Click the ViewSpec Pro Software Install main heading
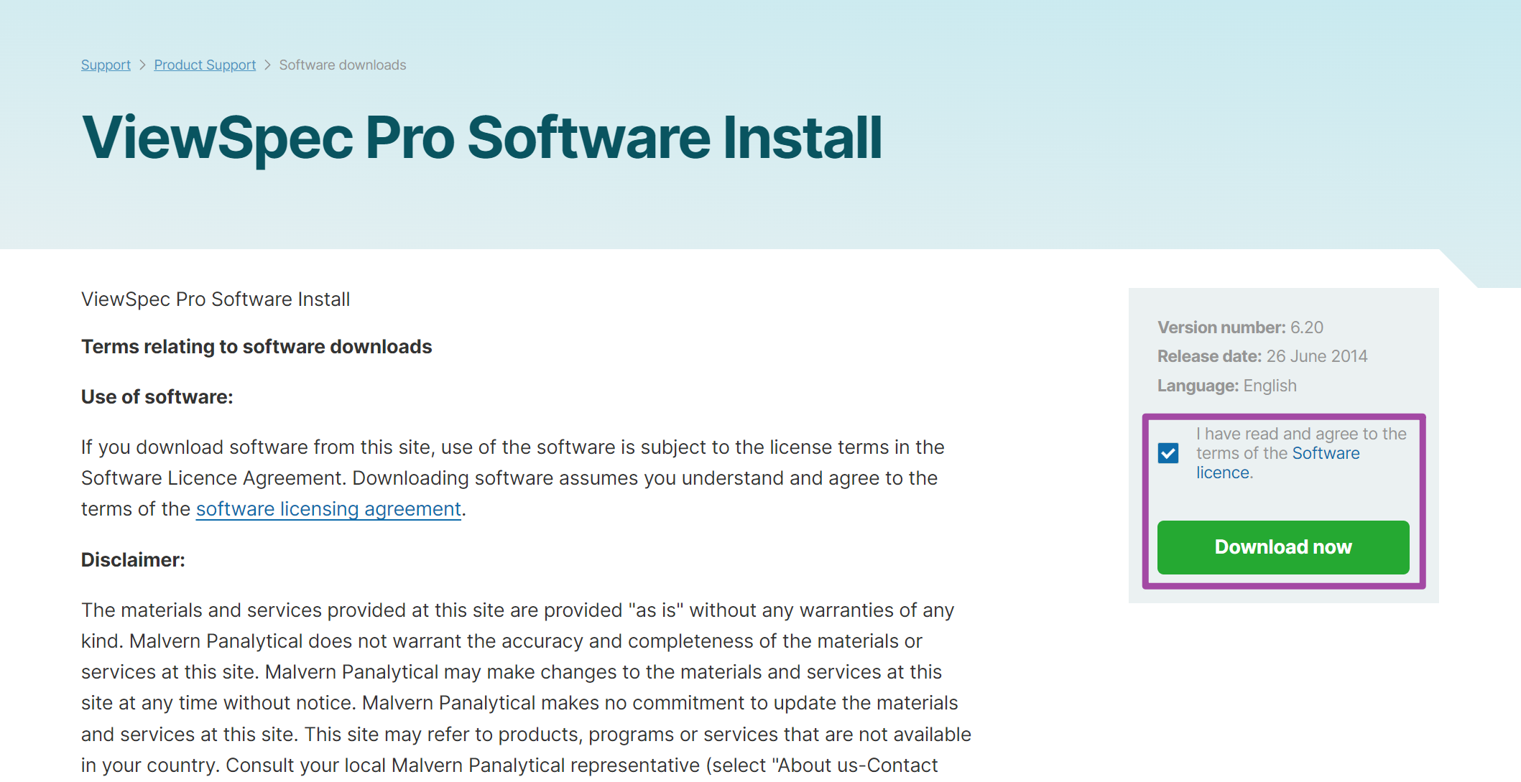Viewport: 1521px width, 782px height. (481, 138)
